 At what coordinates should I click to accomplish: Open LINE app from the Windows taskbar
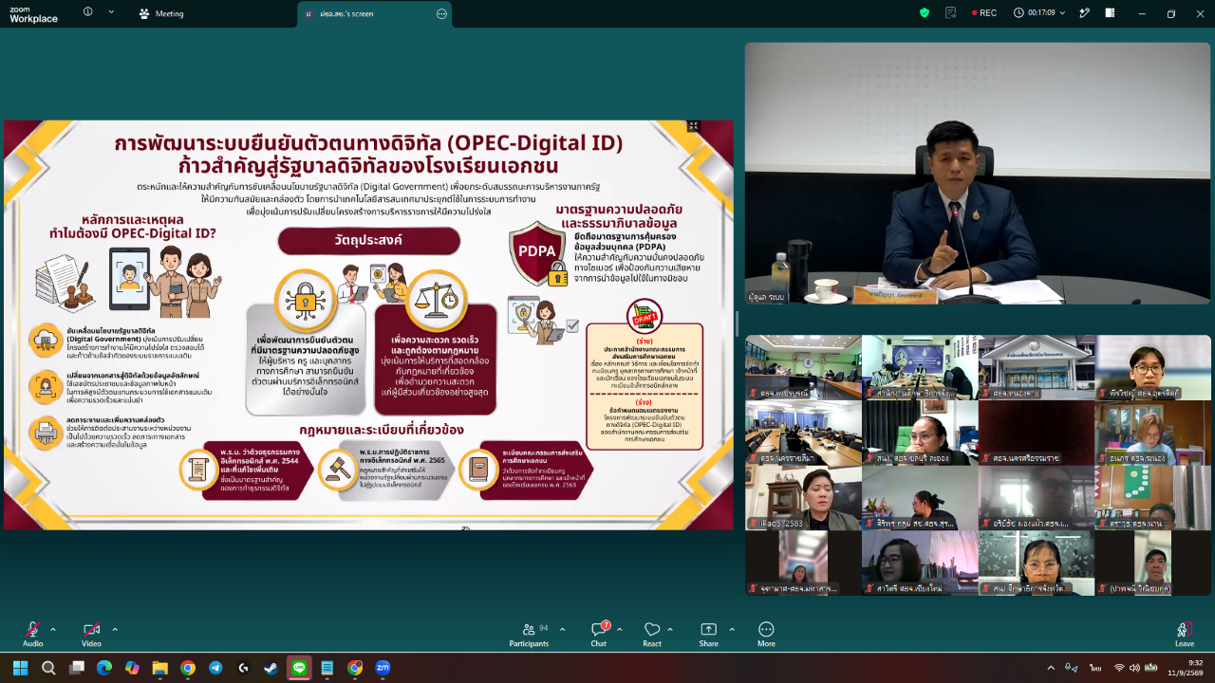pos(299,668)
